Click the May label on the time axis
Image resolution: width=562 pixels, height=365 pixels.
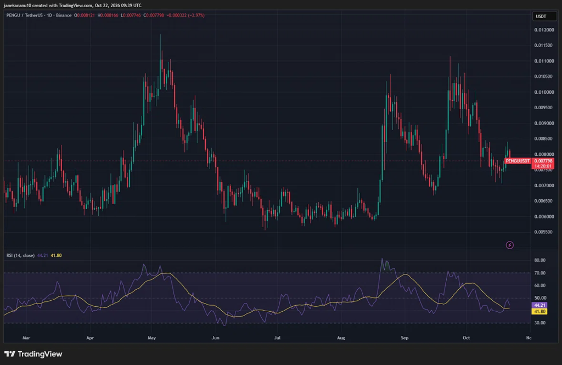tap(151, 338)
